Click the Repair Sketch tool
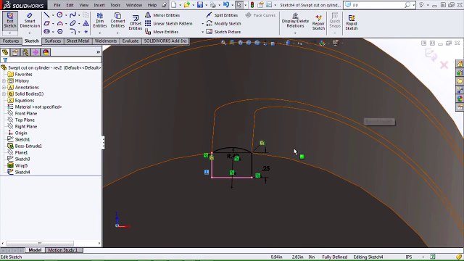 point(318,22)
